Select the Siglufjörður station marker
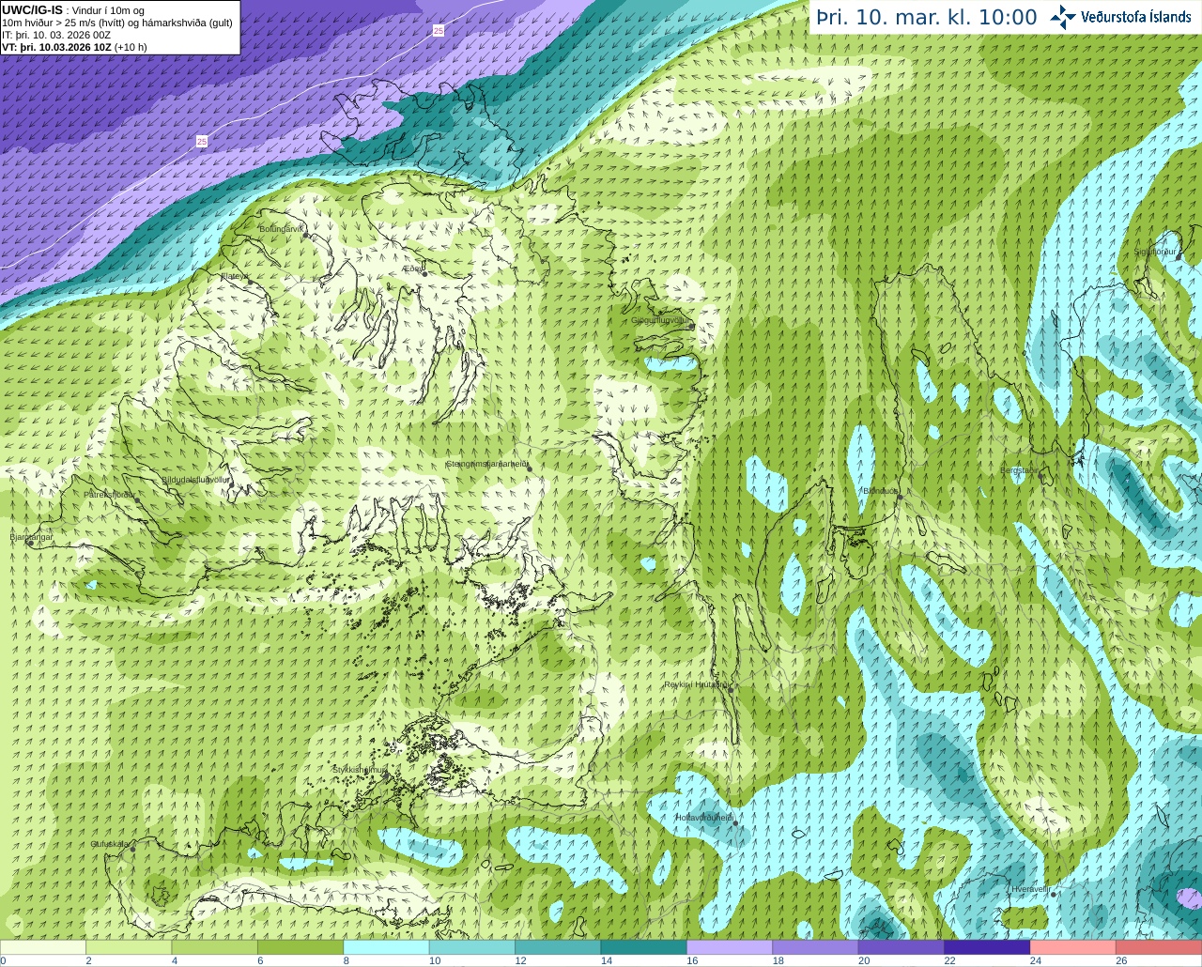Screen dimensions: 1202x967 point(1176,258)
